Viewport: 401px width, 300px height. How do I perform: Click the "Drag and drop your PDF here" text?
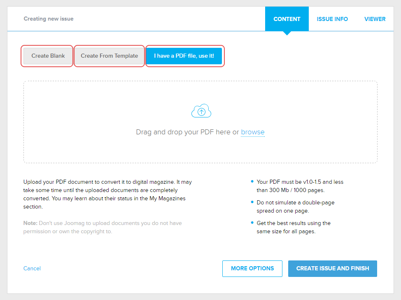pos(187,132)
